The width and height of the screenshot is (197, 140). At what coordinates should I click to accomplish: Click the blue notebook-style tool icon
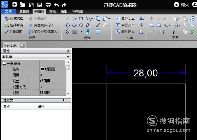pos(152,25)
